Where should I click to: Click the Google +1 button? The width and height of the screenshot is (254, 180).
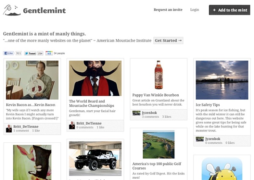49,53
